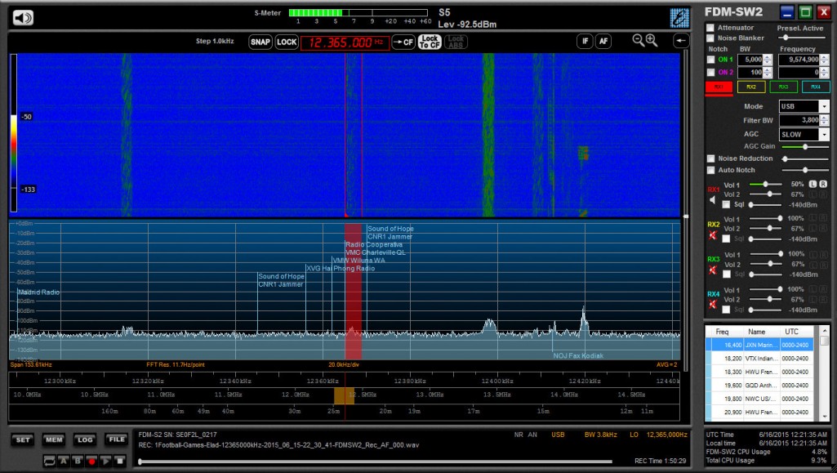This screenshot has height=473, width=837.
Task: Enable the Noise Blanker checkbox
Action: pos(710,38)
